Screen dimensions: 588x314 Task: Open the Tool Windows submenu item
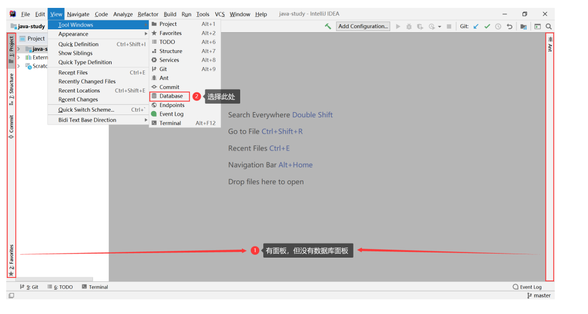click(x=98, y=25)
